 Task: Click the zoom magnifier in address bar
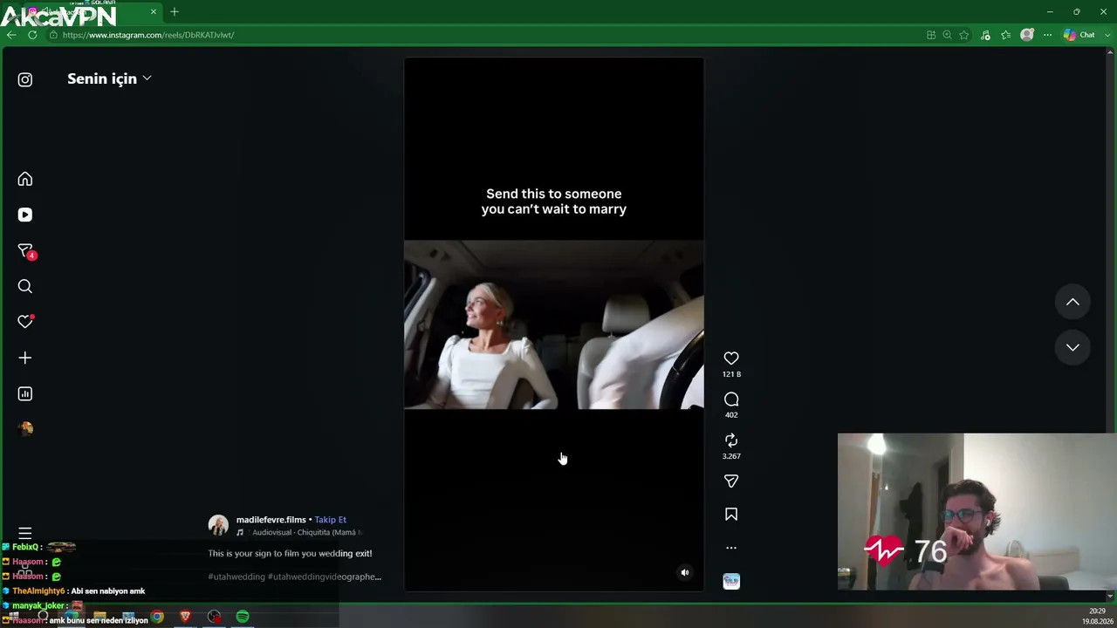[947, 35]
